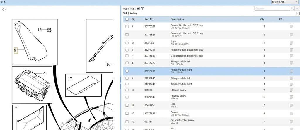Tick the select-all checkbox in the header
The height and width of the screenshot is (130, 300).
pyautogui.click(x=127, y=19)
